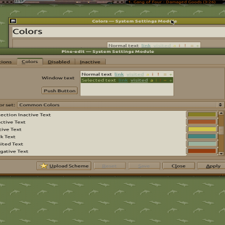Click the Push Button preview
This screenshot has height=225, width=225.
coord(60,91)
